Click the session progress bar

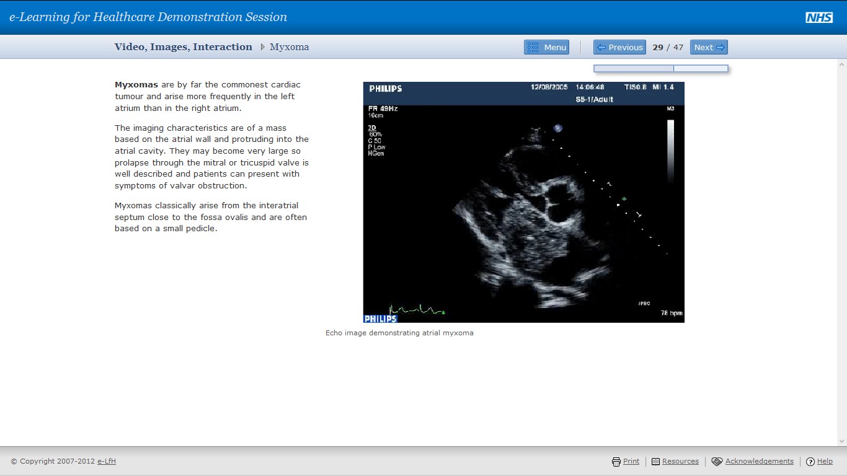click(x=660, y=68)
